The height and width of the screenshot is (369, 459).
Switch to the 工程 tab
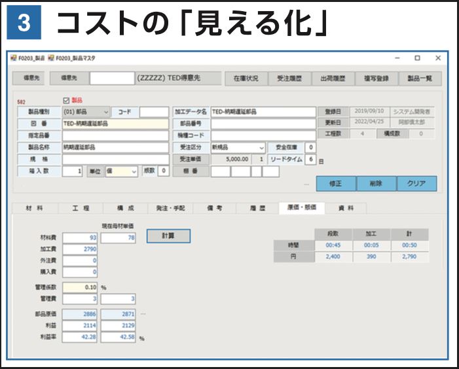(81, 207)
